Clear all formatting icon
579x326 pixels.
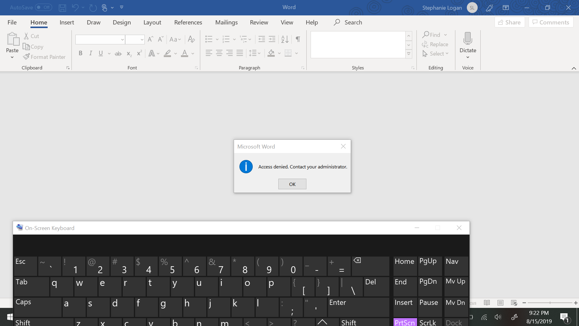pos(191,39)
